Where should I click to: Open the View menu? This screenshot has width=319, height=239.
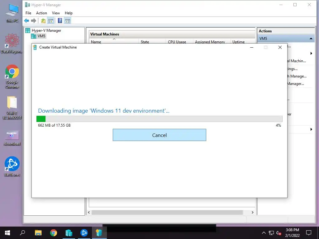(56, 13)
